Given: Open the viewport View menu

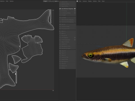Looking at the screenshot, I should click(x=80, y=1).
